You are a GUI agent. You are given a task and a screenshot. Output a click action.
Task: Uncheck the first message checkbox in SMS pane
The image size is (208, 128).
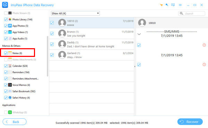pos(139,45)
